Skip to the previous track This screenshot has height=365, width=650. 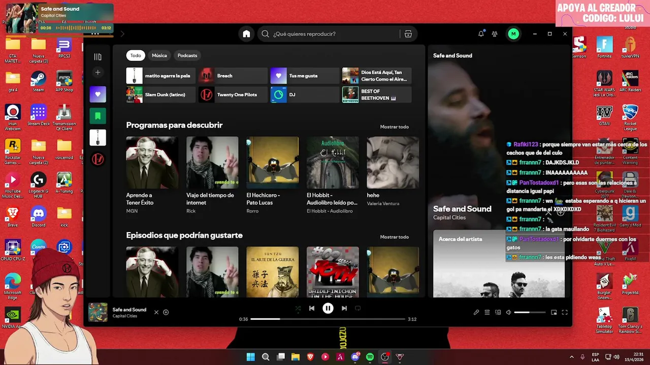click(312, 308)
